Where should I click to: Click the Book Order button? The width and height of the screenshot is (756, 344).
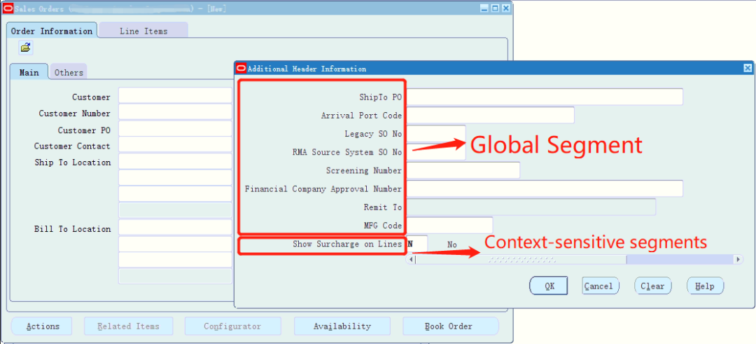click(x=450, y=326)
